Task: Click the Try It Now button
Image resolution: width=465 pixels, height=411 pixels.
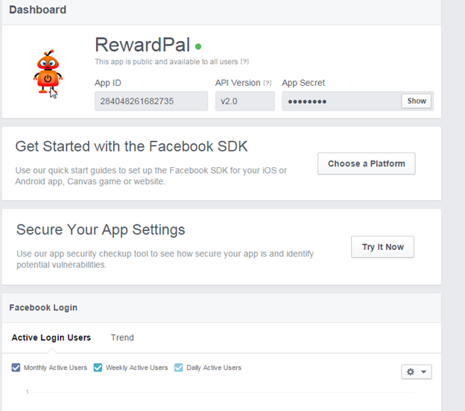Action: pos(382,247)
